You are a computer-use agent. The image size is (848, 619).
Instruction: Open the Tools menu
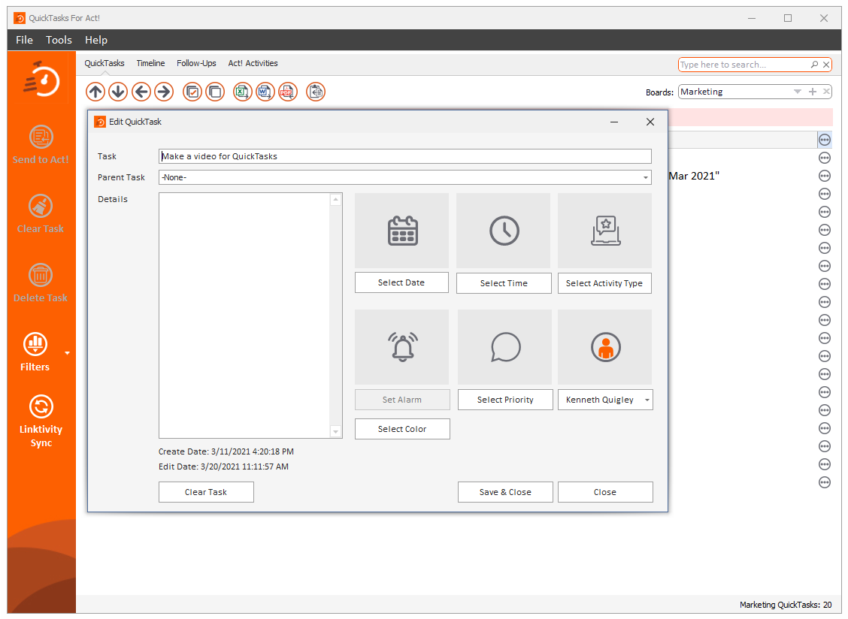pyautogui.click(x=59, y=40)
